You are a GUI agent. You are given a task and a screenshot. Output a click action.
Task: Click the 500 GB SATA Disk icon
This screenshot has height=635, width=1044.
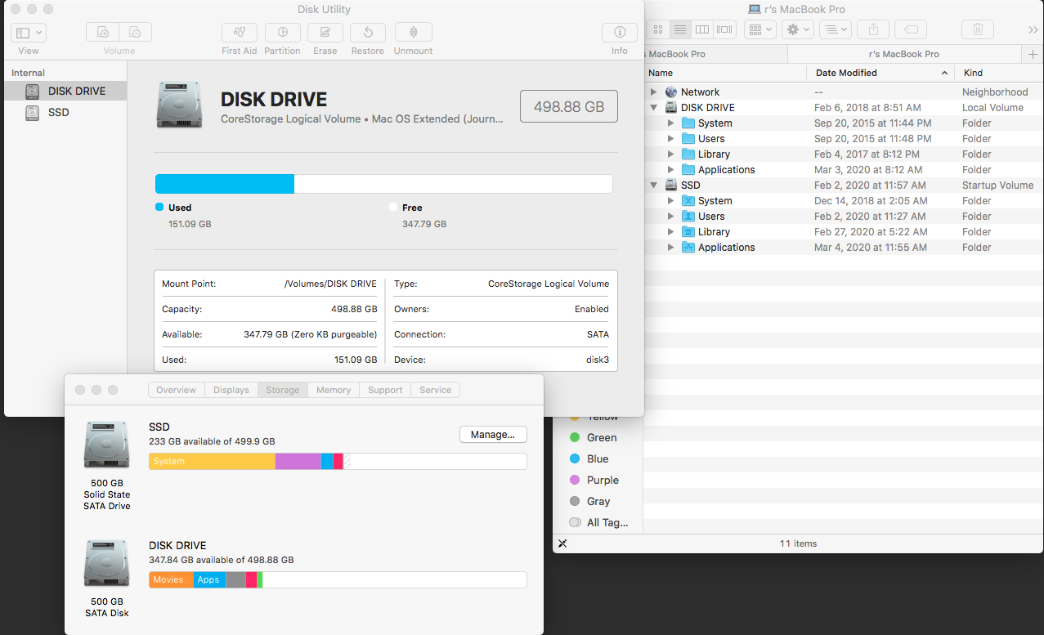tap(106, 564)
